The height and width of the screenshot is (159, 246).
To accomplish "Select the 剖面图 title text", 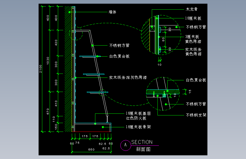I will pyautogui.click(x=143, y=149).
